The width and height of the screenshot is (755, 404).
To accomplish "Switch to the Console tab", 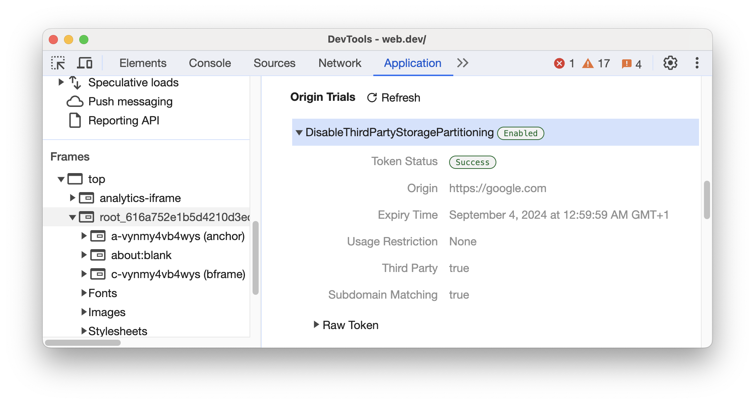I will pyautogui.click(x=210, y=63).
